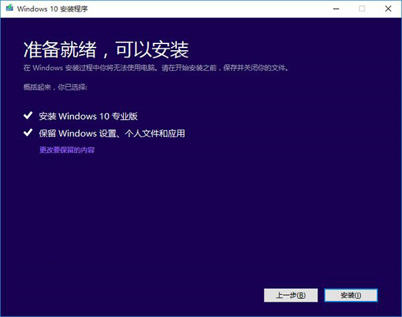Open the 更改要保留的内容 link
The height and width of the screenshot is (317, 402).
coord(67,150)
